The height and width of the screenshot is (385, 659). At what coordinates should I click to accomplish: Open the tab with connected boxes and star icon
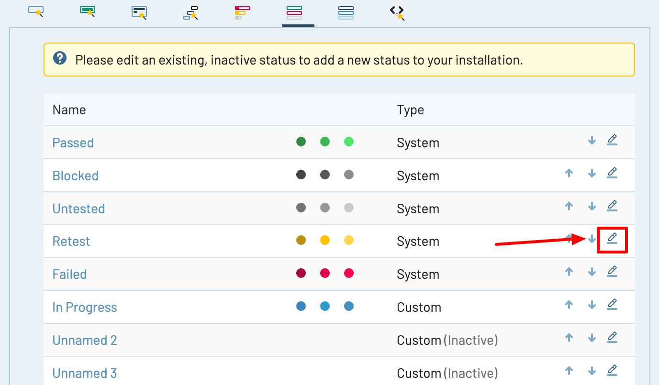coord(190,12)
